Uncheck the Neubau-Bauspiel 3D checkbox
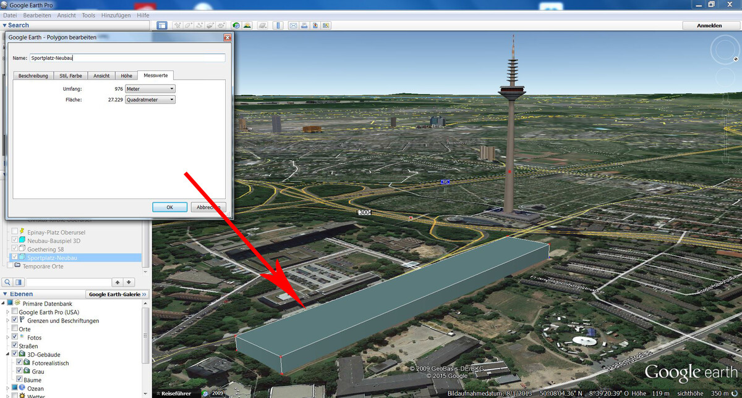 (x=15, y=240)
